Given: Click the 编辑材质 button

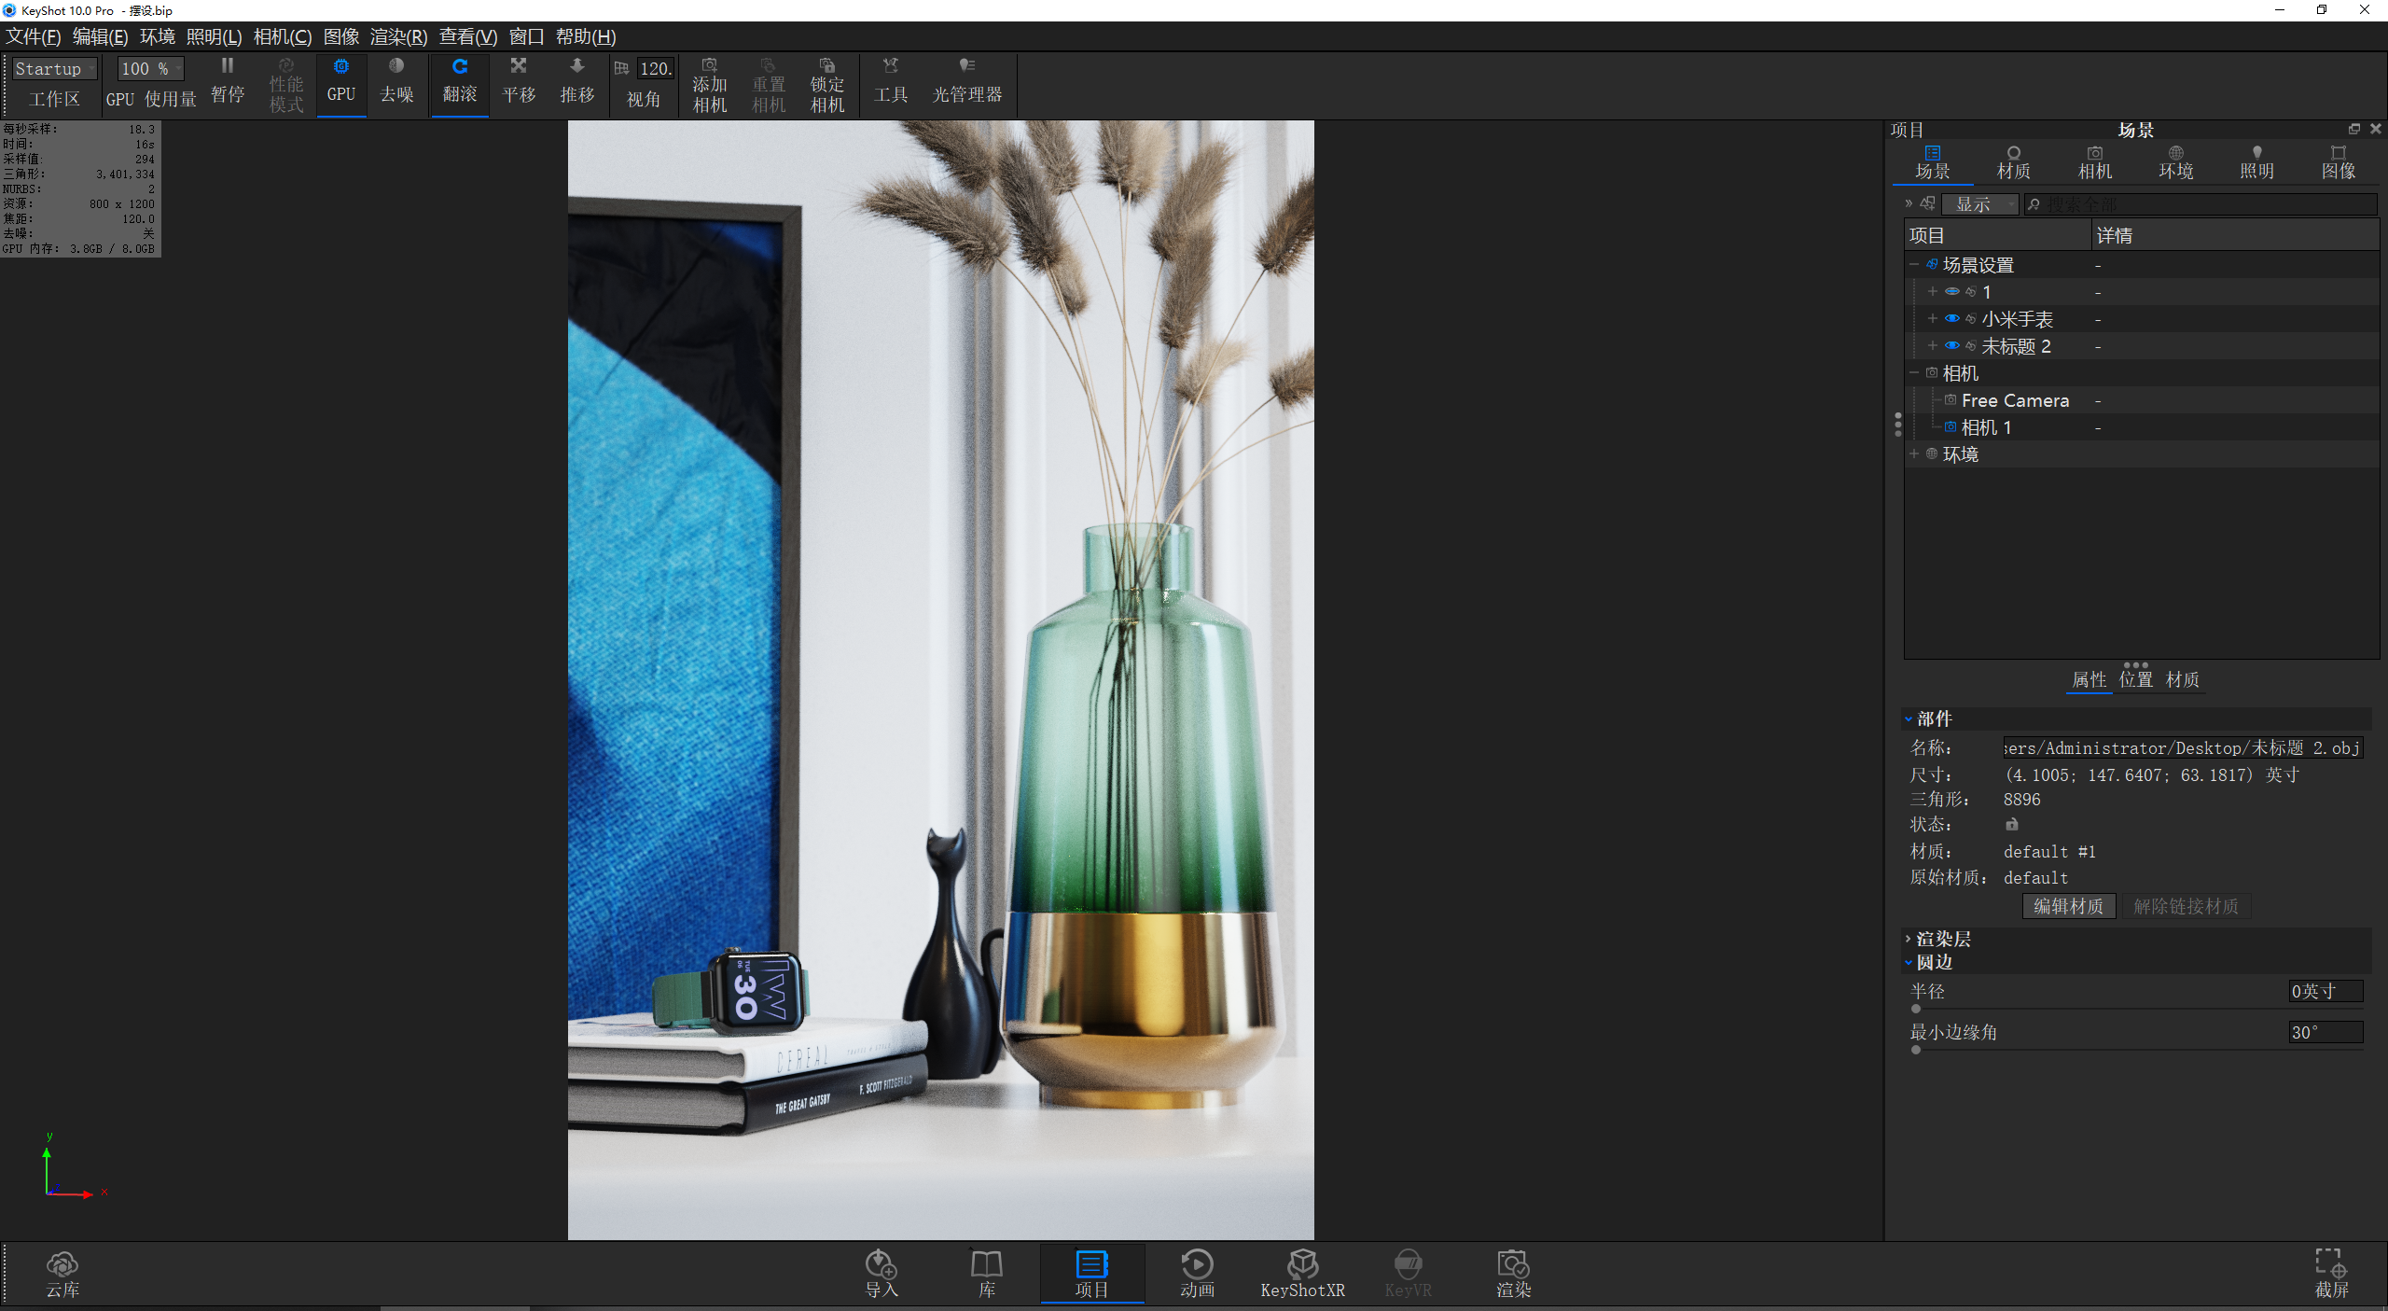Looking at the screenshot, I should point(2068,906).
